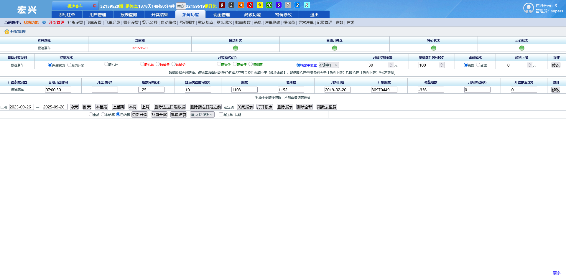566x279 pixels.
Task: Click the dark red ball numbered 9
Action: [222, 5]
